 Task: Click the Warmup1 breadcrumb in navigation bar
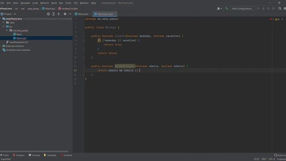coord(49,8)
